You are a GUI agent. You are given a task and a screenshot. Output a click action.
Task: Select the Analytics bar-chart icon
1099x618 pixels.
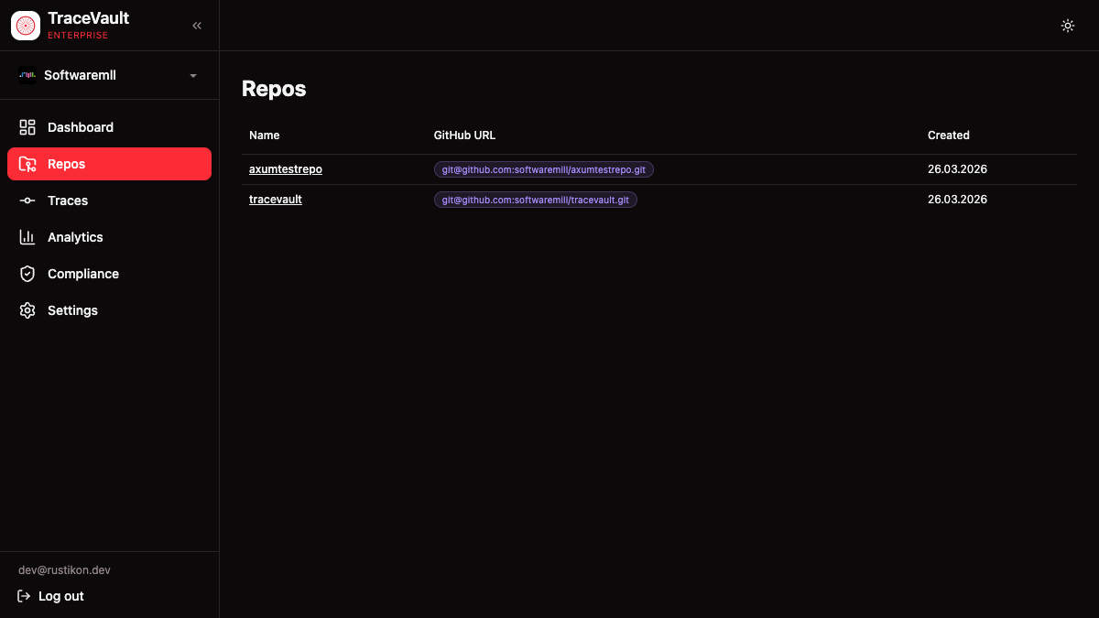click(x=27, y=236)
